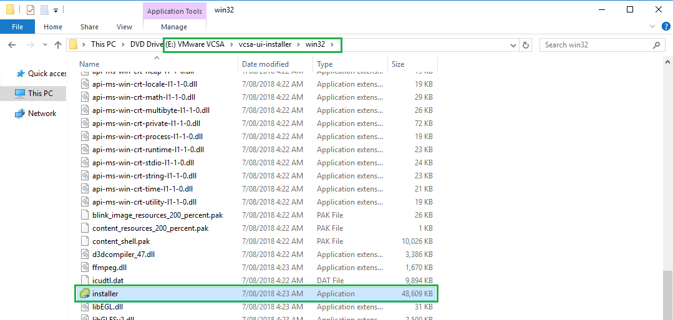This screenshot has width=673, height=320.
Task: Click the Help question mark icon
Action: coord(666,26)
